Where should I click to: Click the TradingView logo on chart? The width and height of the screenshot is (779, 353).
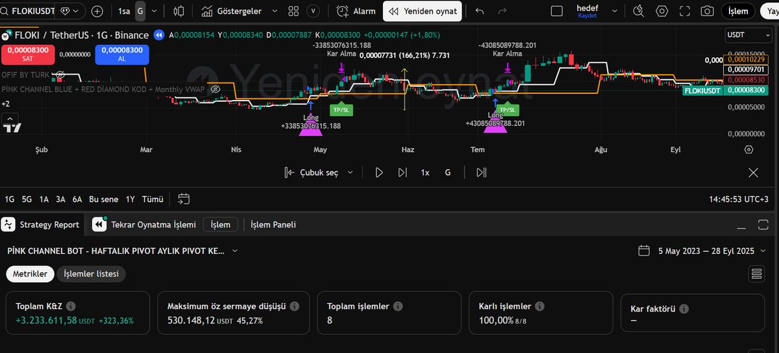pos(12,128)
